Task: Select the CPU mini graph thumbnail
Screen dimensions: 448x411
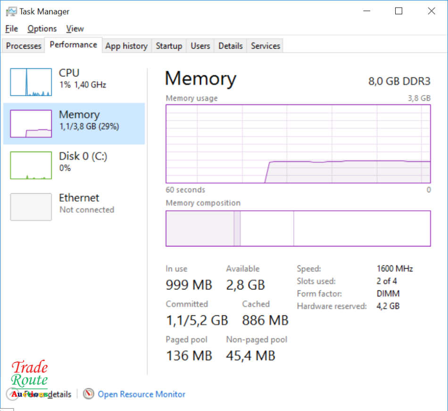Action: click(31, 82)
